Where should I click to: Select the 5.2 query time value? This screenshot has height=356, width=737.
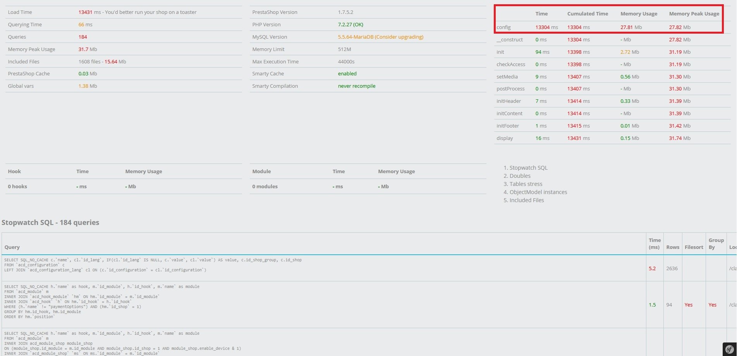(x=652, y=268)
